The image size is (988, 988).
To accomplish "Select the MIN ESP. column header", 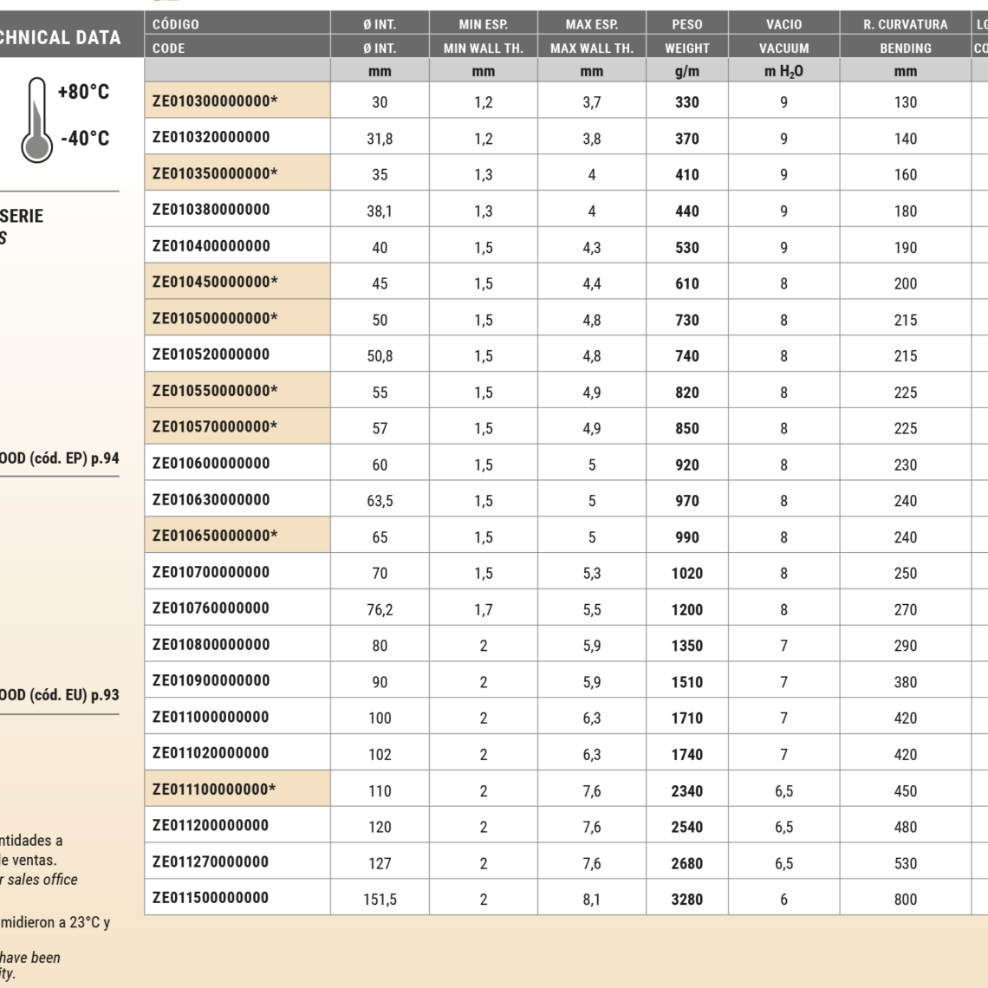I will (483, 24).
